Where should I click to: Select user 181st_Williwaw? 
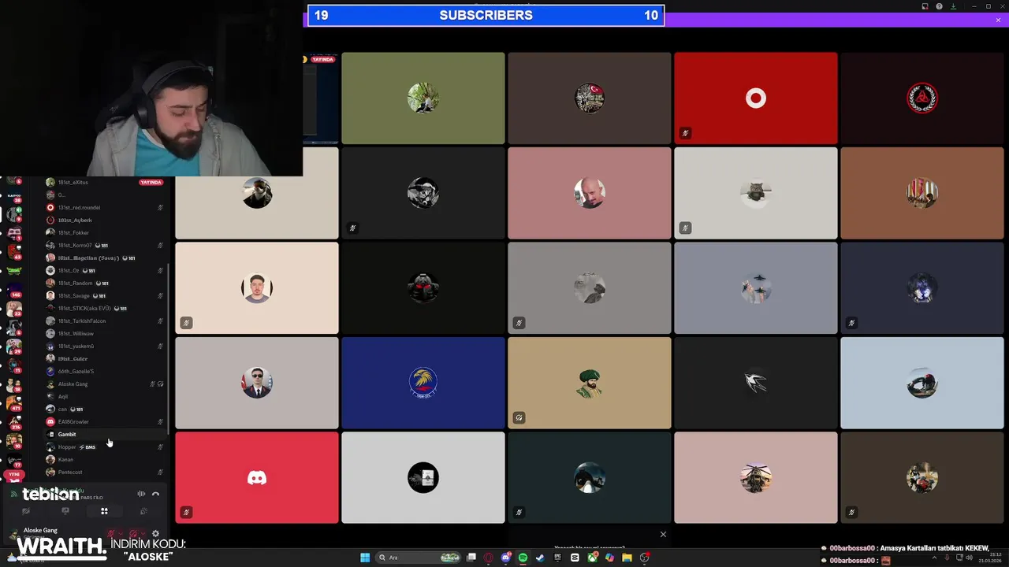pyautogui.click(x=105, y=333)
